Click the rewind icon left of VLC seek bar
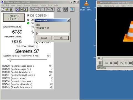133x100 pixels. click(x=99, y=58)
